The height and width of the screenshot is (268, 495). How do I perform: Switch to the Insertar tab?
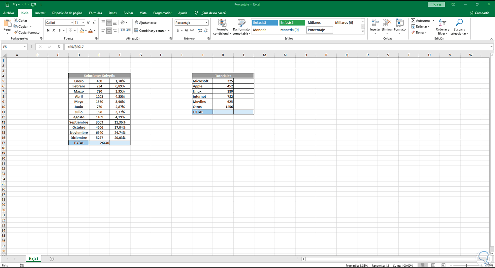coord(40,13)
